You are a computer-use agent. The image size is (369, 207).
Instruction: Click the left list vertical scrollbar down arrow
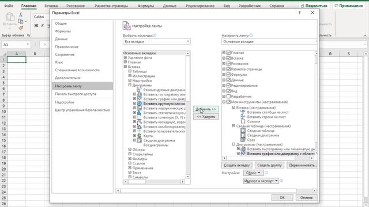click(x=188, y=177)
